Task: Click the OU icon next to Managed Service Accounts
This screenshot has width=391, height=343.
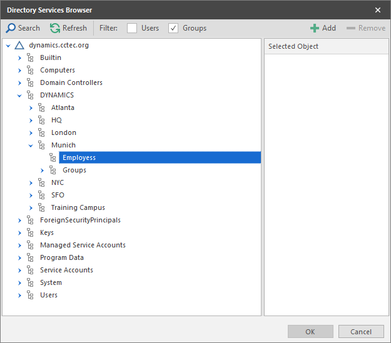Action: (30, 245)
